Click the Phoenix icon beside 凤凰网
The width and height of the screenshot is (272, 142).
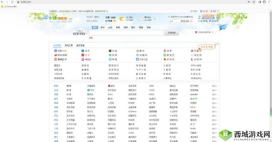click(x=192, y=51)
